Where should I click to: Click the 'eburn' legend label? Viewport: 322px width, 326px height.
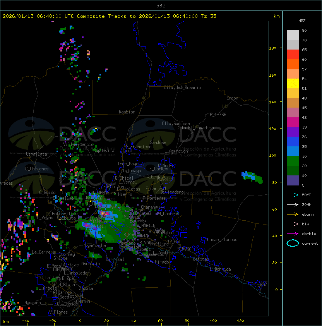click(x=308, y=214)
